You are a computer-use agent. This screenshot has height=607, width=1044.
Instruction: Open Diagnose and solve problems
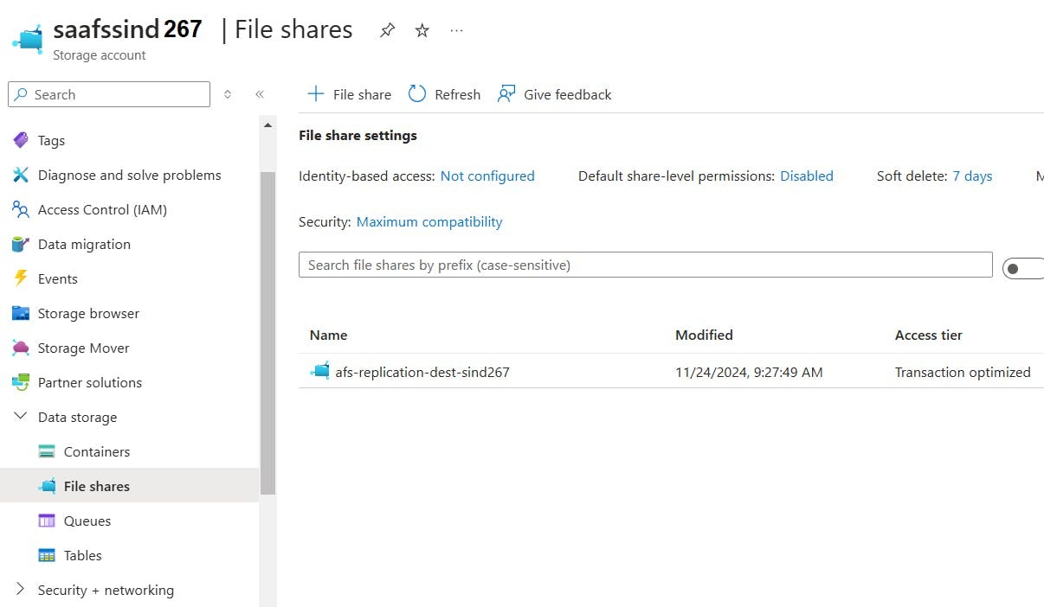tap(130, 175)
